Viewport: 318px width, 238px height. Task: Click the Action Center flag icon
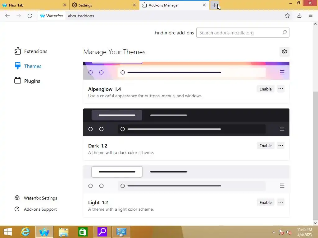click(x=281, y=232)
